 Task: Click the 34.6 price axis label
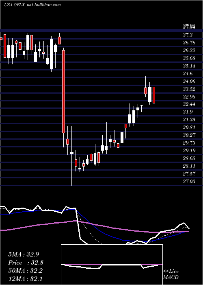click(x=188, y=74)
